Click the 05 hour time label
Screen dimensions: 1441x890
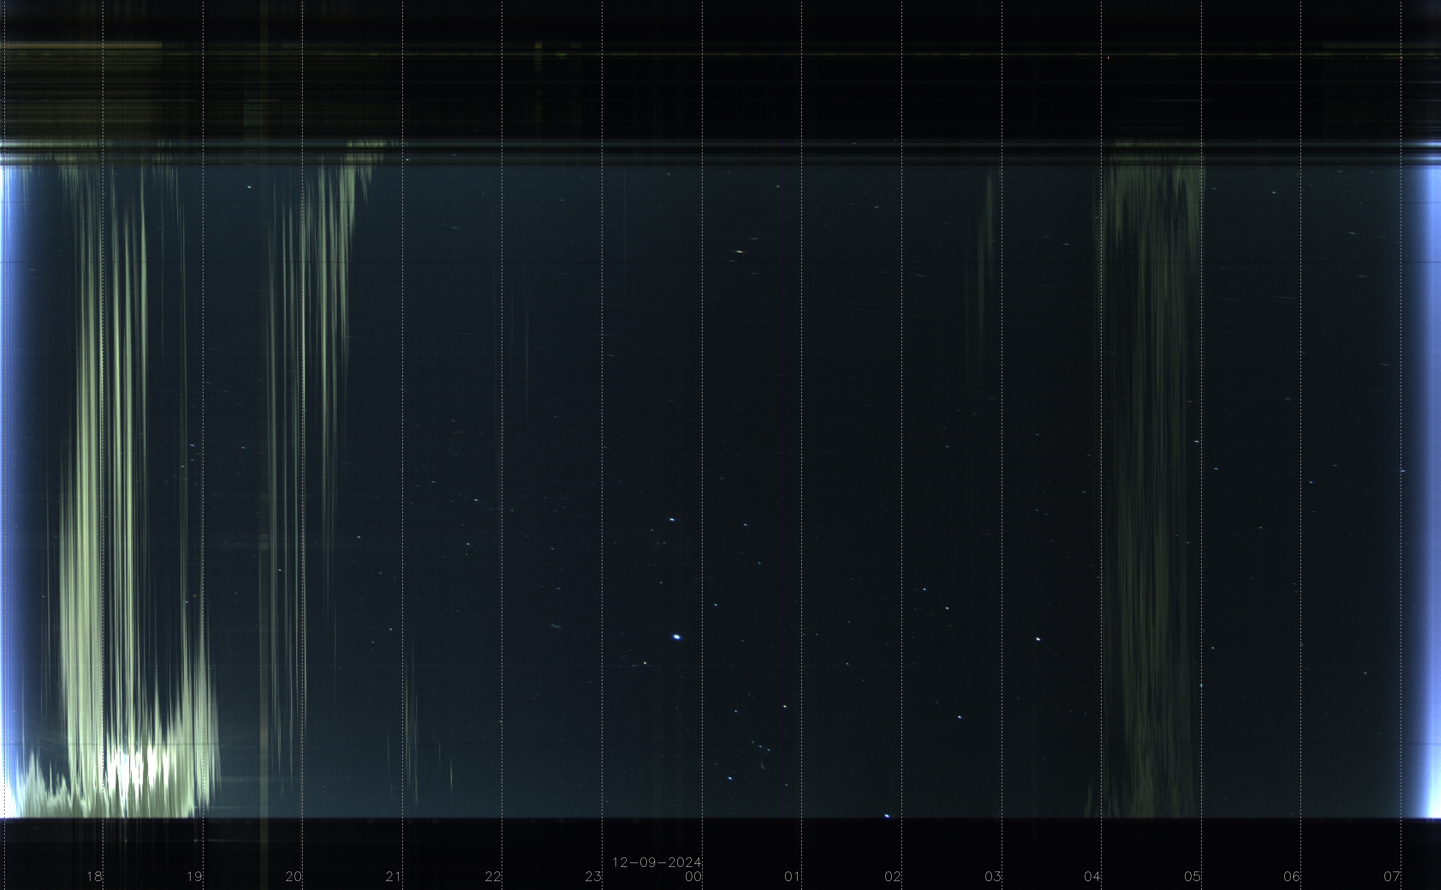1193,876
